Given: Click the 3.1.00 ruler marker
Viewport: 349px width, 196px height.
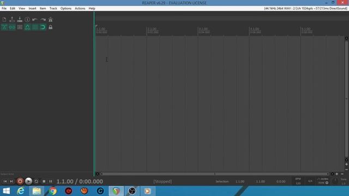Looking at the screenshot, I should 204,29.
